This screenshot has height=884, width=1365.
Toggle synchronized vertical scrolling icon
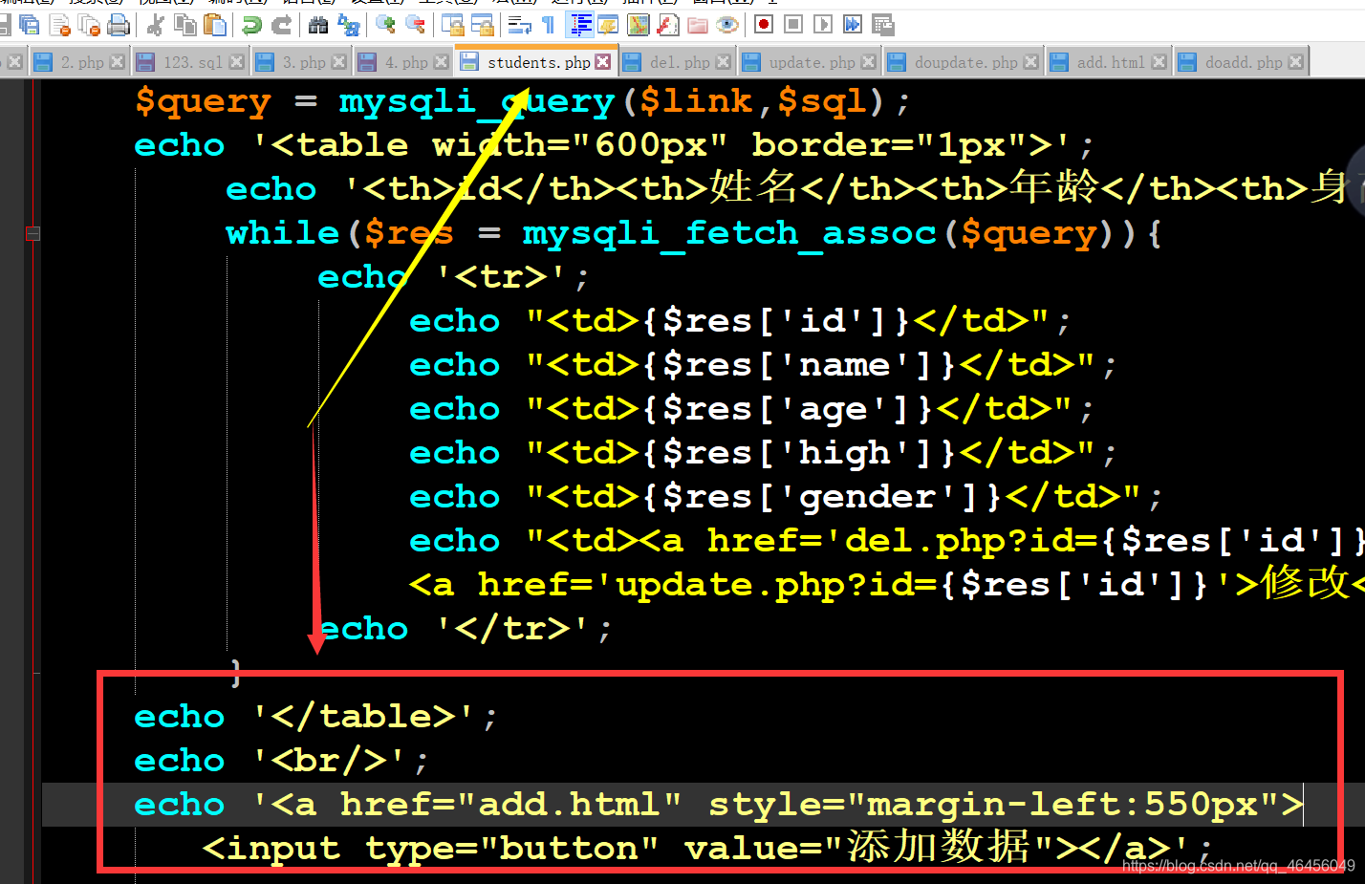tap(453, 25)
